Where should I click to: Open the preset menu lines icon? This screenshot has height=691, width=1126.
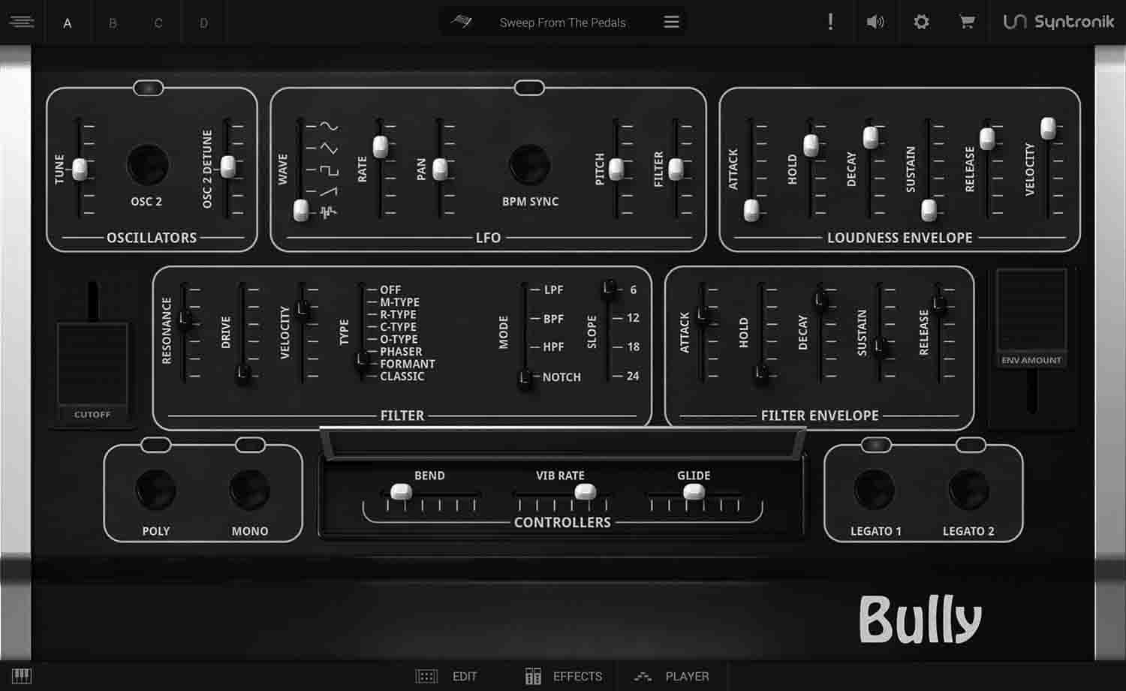672,22
